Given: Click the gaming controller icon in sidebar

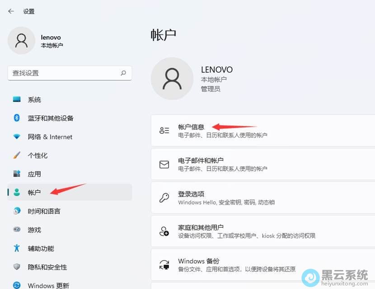Looking at the screenshot, I should 17,229.
